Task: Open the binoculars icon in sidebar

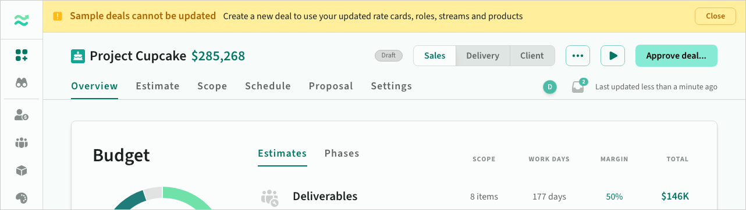Action: 22,84
